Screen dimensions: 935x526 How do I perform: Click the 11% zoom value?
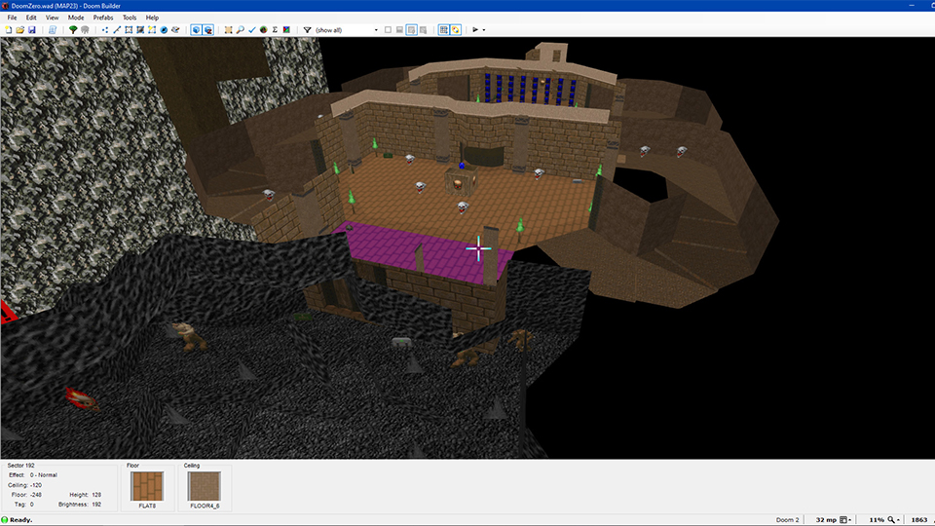point(877,520)
